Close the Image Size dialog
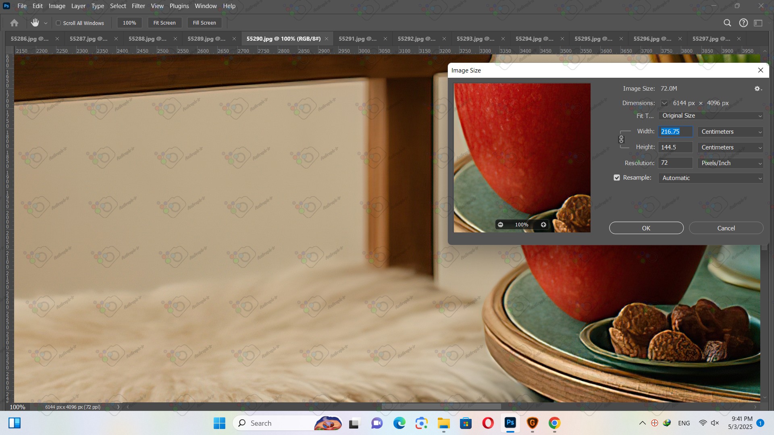 [x=761, y=70]
